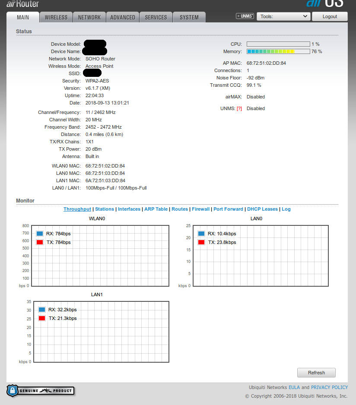Click the firmware version v6.1.7 (XM)
The width and height of the screenshot is (356, 405).
pyautogui.click(x=98, y=88)
